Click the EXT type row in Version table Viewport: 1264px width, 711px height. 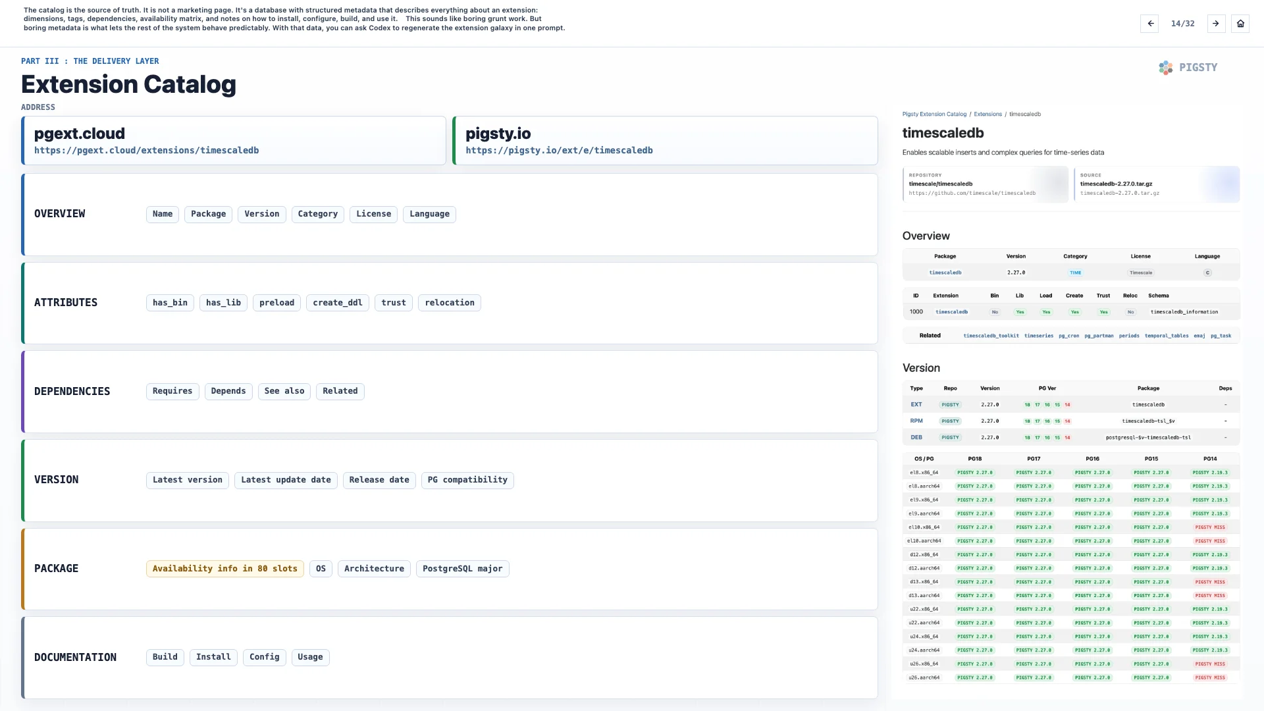coord(1071,405)
